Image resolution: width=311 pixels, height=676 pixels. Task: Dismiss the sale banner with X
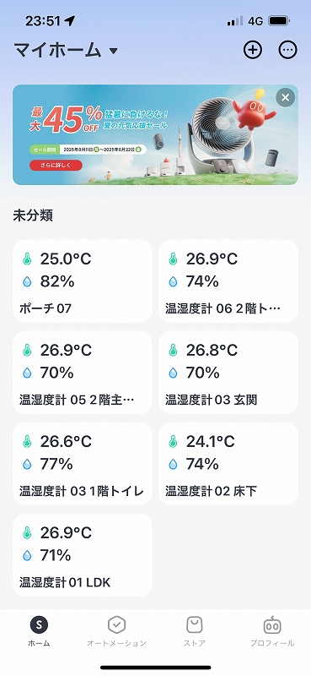(285, 97)
